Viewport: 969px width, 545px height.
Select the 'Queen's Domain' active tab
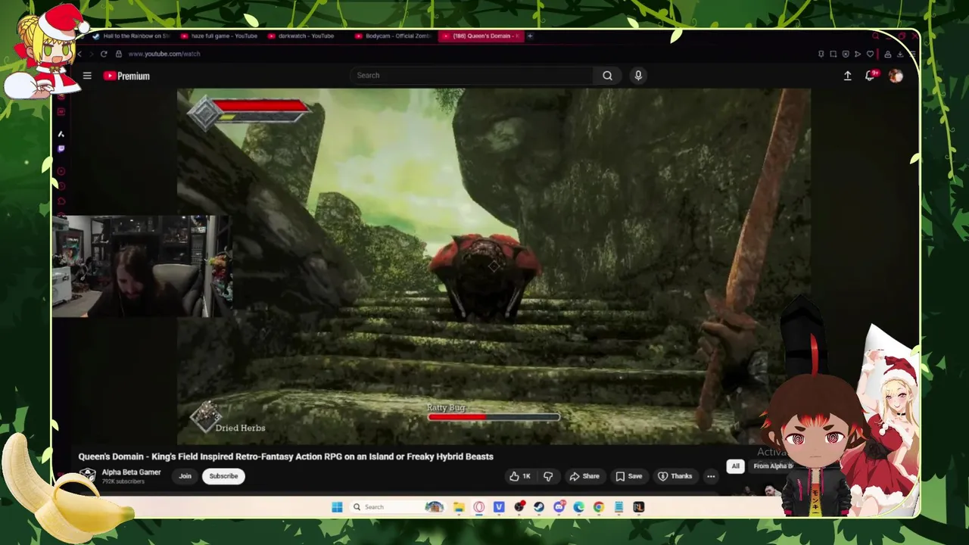[481, 36]
